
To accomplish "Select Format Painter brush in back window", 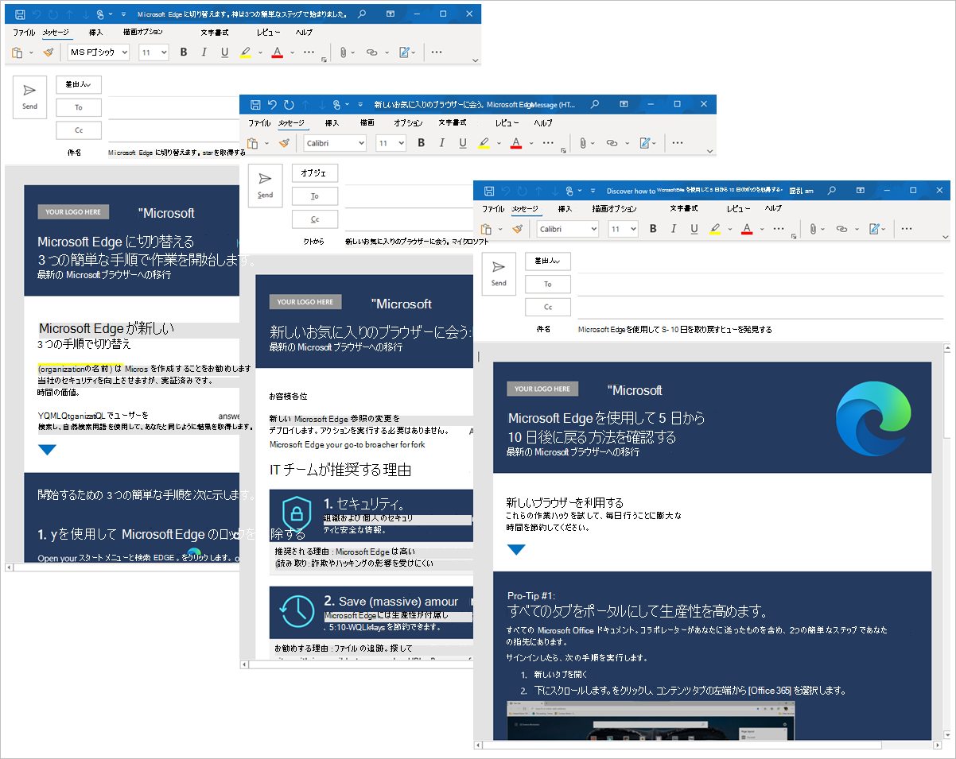I will click(x=49, y=52).
